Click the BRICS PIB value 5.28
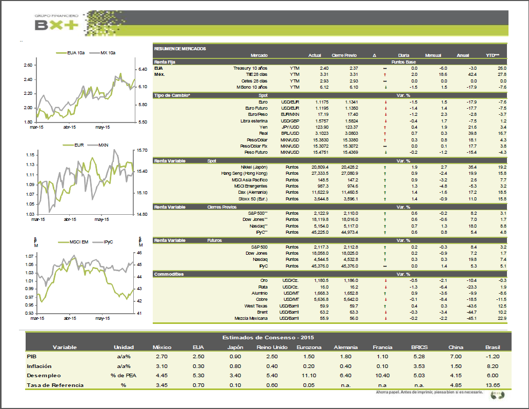529x409 pixels. 419,357
